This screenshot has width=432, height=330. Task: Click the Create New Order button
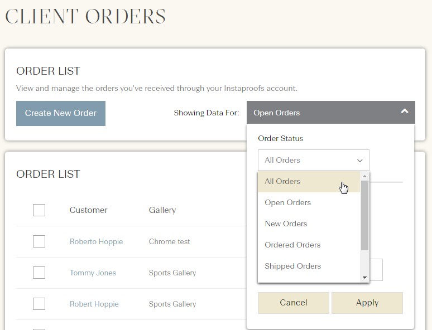click(x=61, y=113)
